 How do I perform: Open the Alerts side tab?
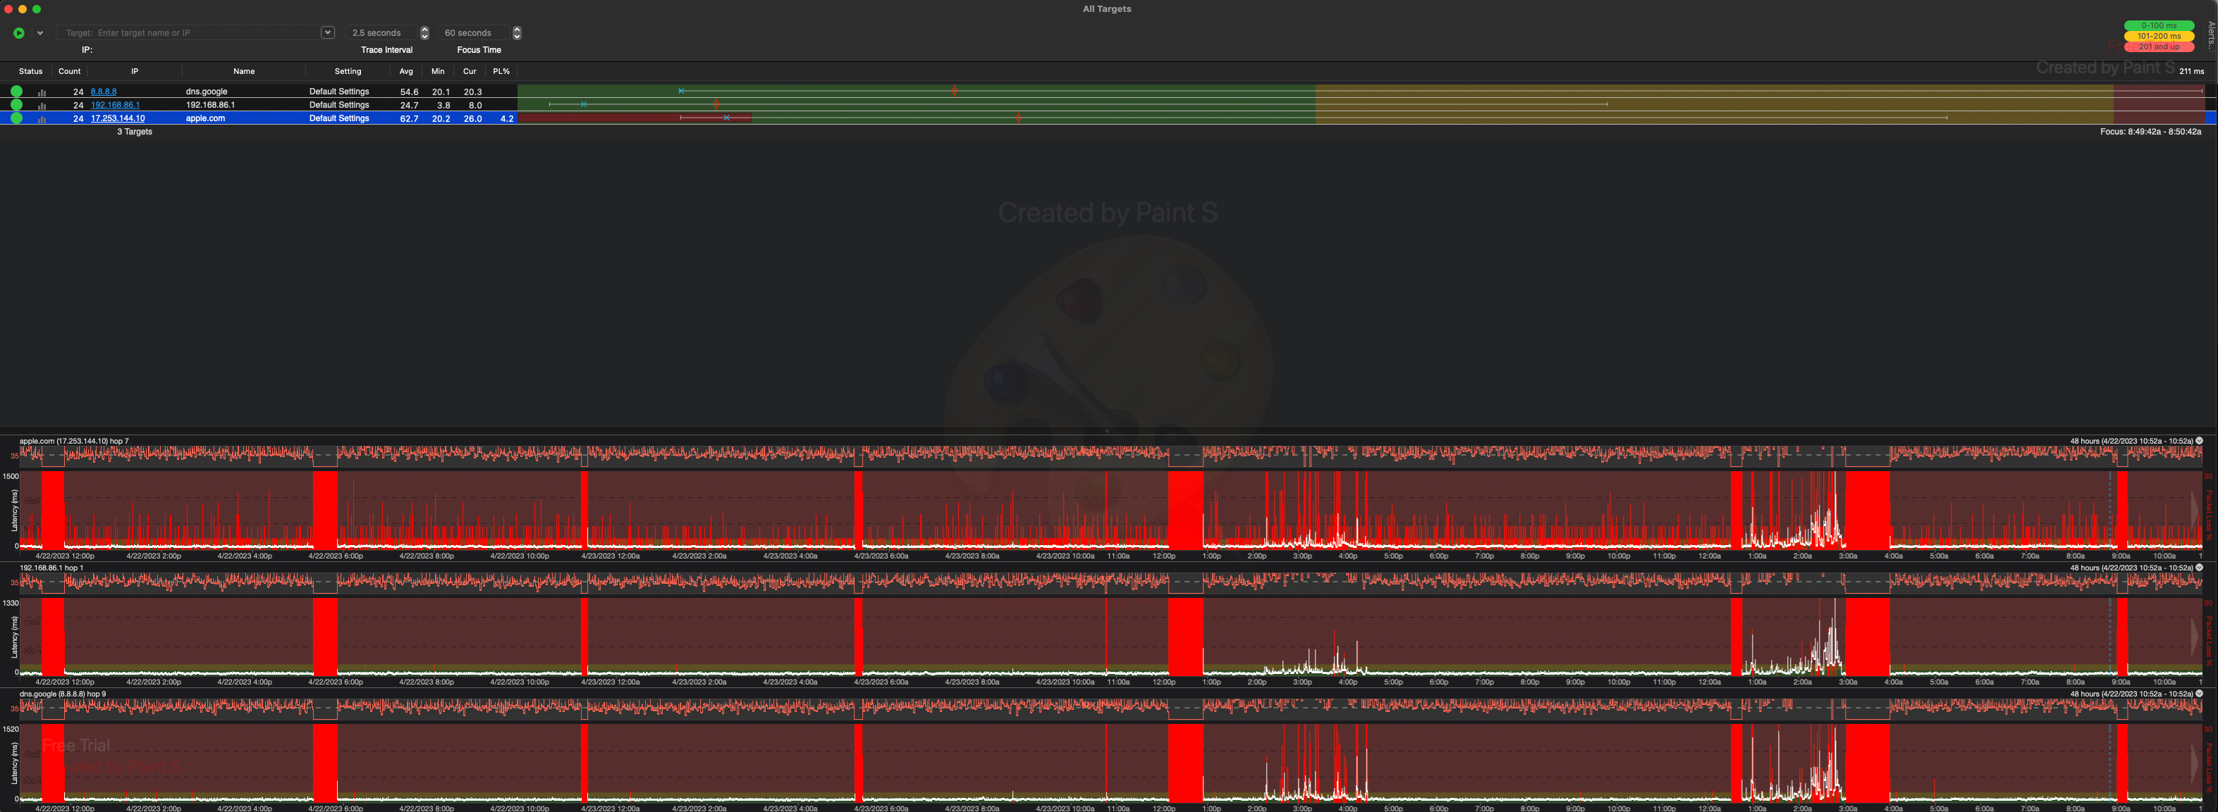(x=2210, y=35)
